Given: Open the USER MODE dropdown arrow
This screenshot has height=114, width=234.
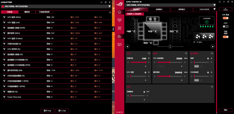Looking at the screenshot, I should click(214, 9).
